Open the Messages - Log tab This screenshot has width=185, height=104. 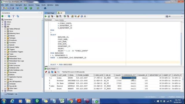click(11, 94)
